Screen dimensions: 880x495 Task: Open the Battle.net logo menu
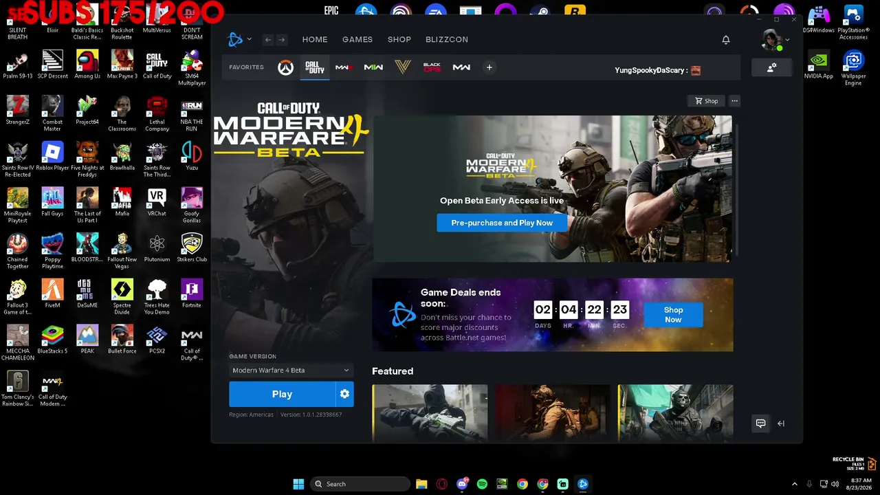pos(239,39)
